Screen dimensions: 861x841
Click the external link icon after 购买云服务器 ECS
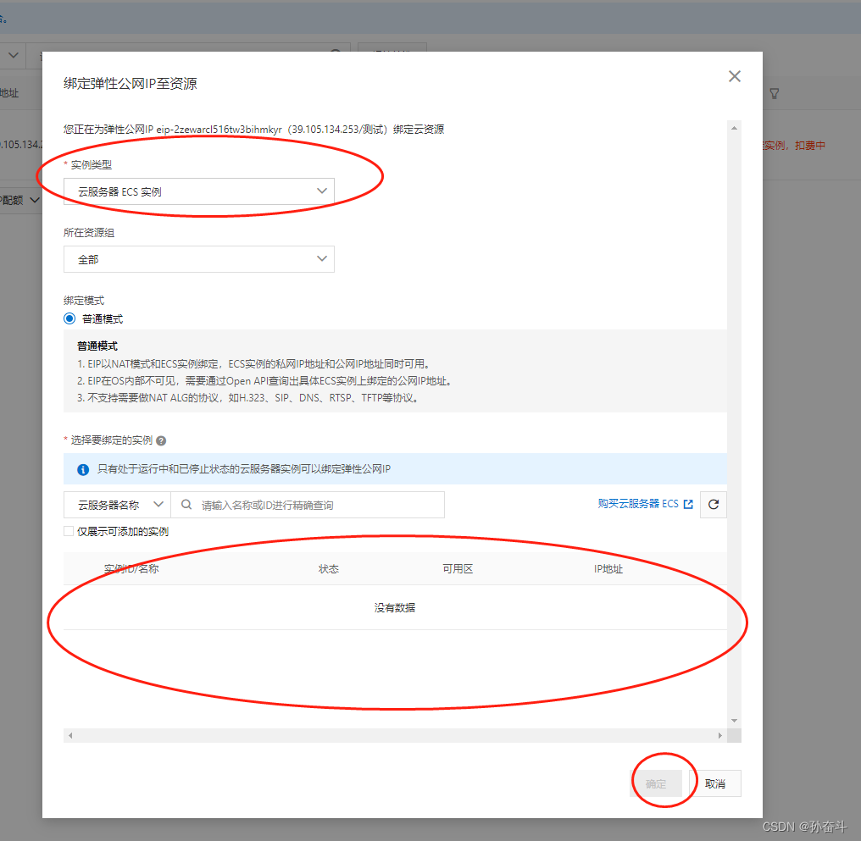tap(688, 504)
